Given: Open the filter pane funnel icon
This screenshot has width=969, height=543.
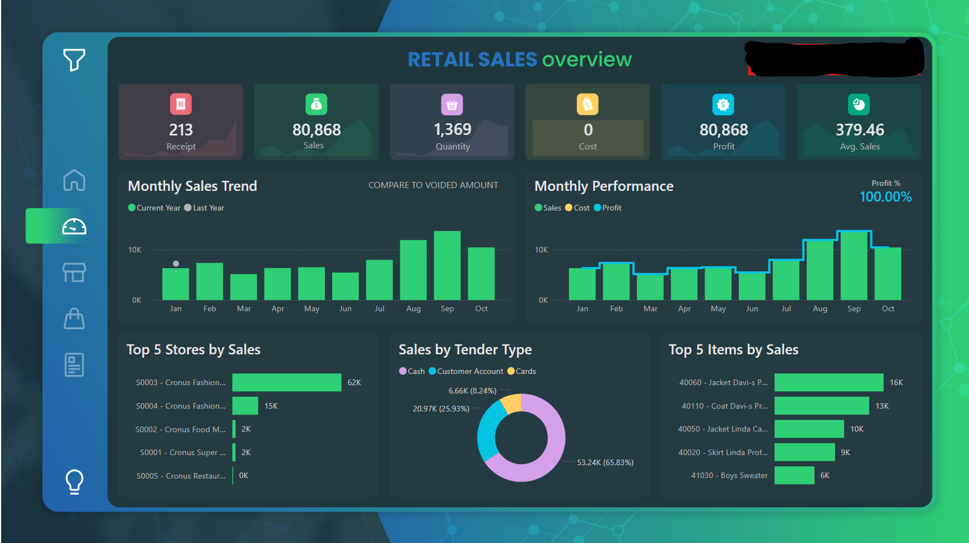Looking at the screenshot, I should (x=74, y=59).
